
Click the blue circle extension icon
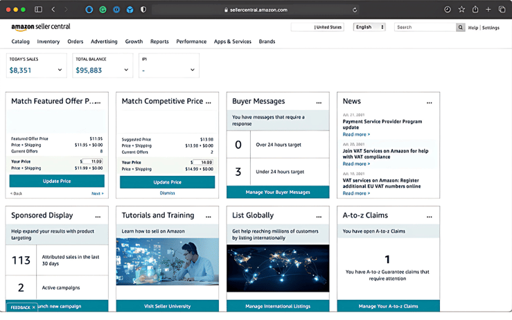(89, 10)
